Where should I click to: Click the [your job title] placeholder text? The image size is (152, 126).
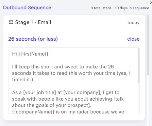39,92
